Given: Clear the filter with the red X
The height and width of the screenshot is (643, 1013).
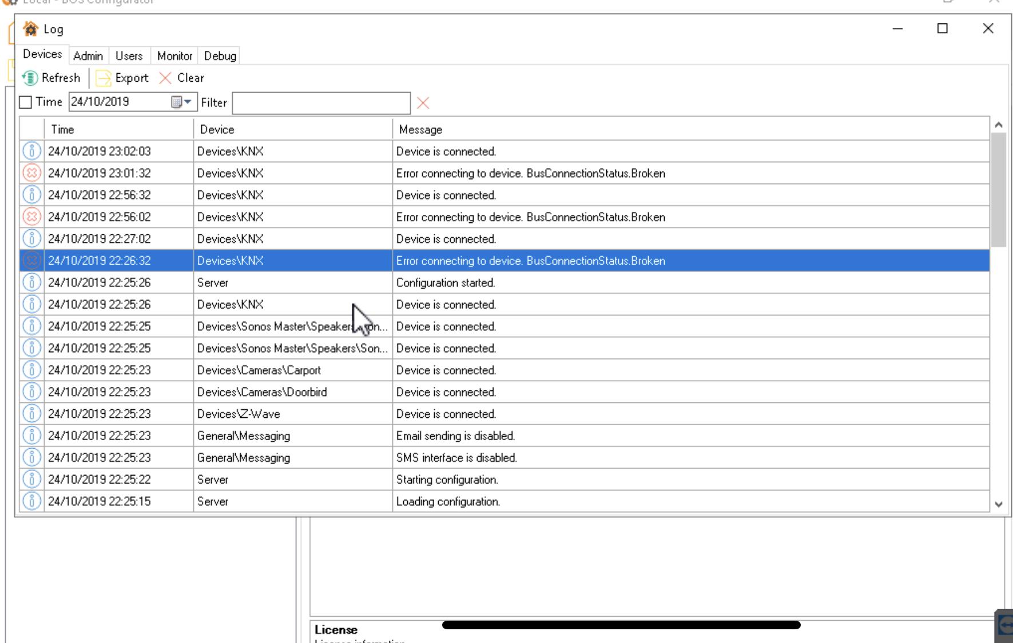Looking at the screenshot, I should pyautogui.click(x=423, y=103).
